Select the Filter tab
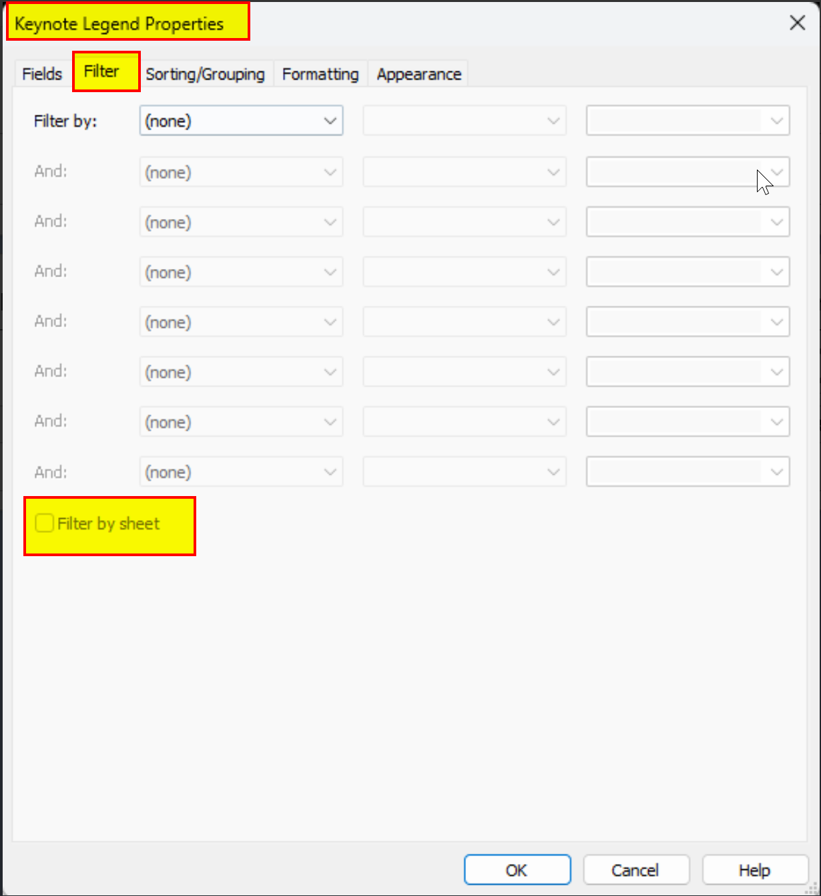The height and width of the screenshot is (896, 821). click(101, 71)
